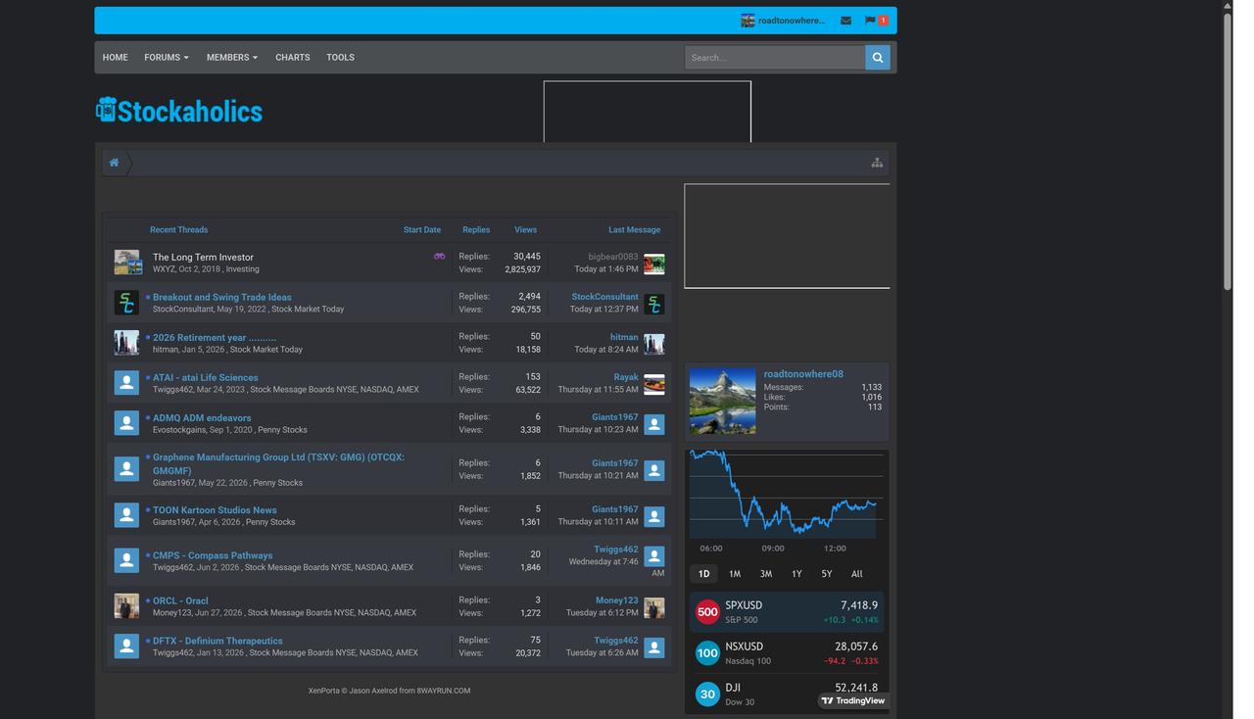Image resolution: width=1254 pixels, height=719 pixels.
Task: Click XenPorta 8WAYRUN.COM footer link
Action: pyautogui.click(x=389, y=691)
